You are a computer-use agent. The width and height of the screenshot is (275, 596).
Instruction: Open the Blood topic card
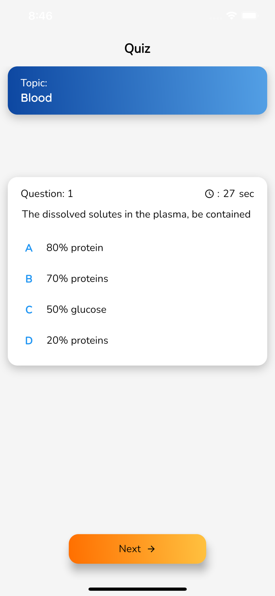(x=137, y=90)
